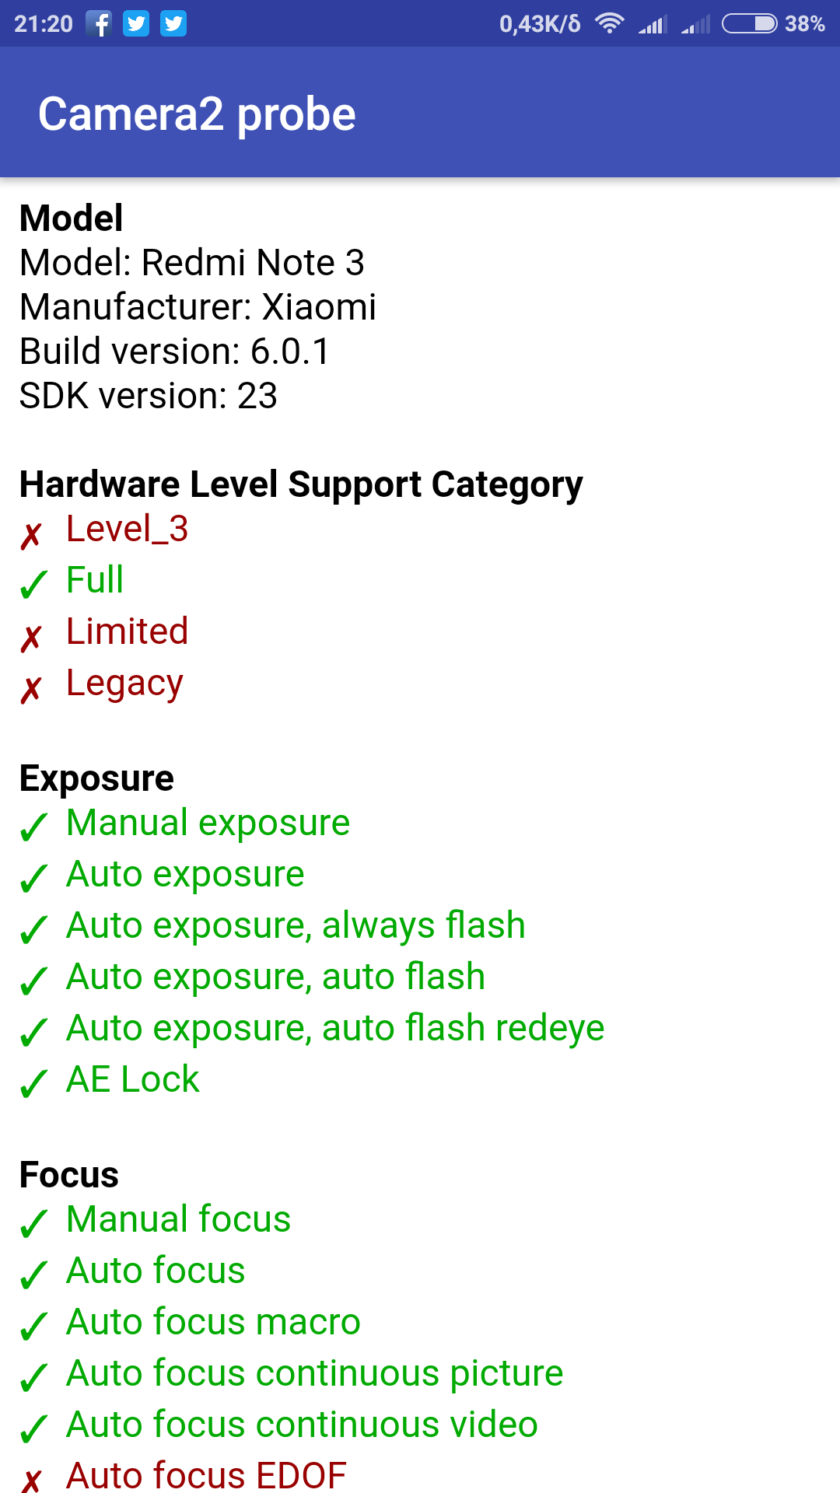Select the Auto focus continuous picture entry

point(314,1373)
